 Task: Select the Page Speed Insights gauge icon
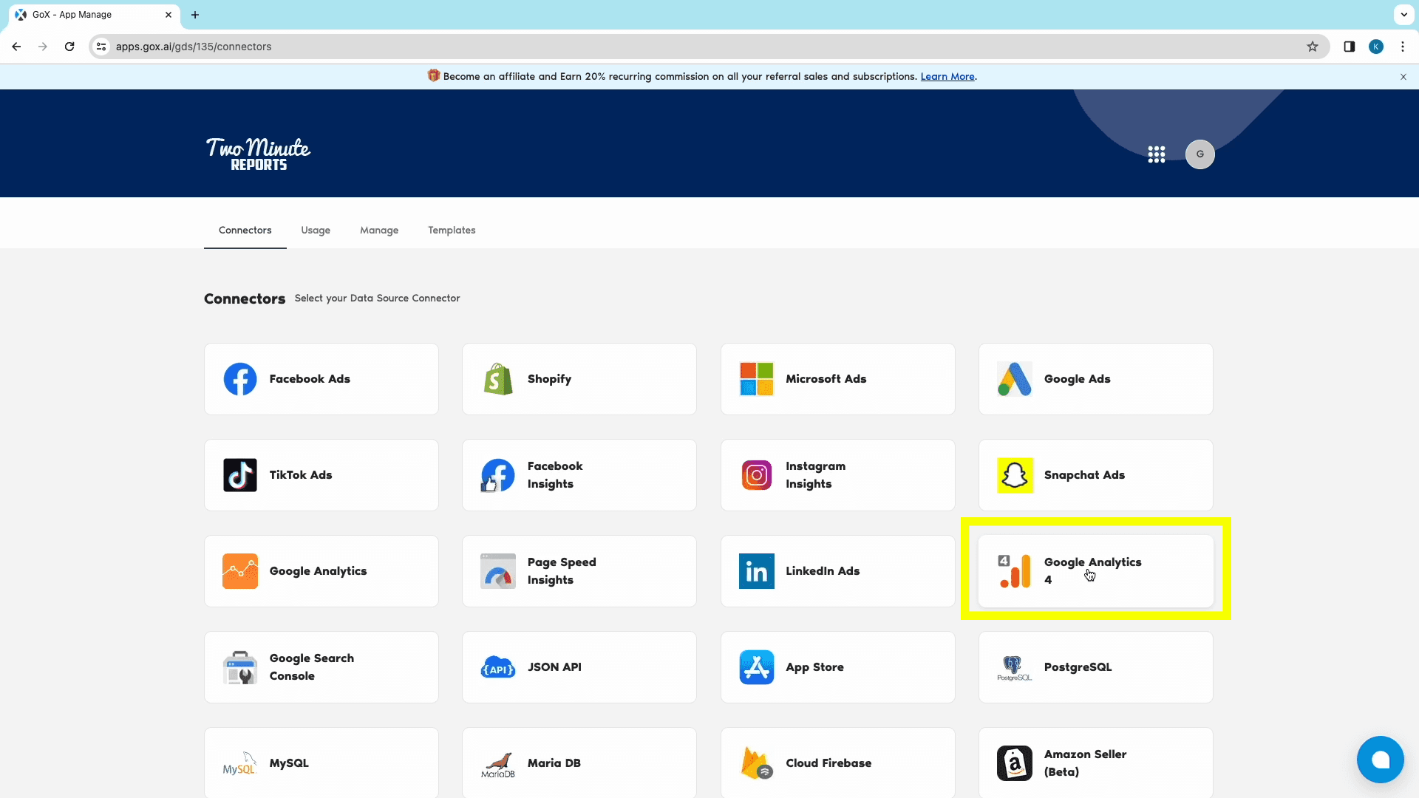(x=498, y=571)
